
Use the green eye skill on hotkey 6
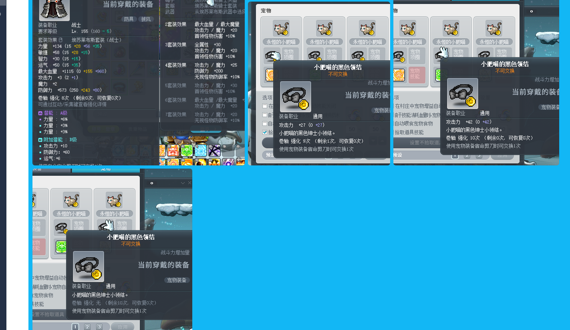pyautogui.click(x=187, y=151)
